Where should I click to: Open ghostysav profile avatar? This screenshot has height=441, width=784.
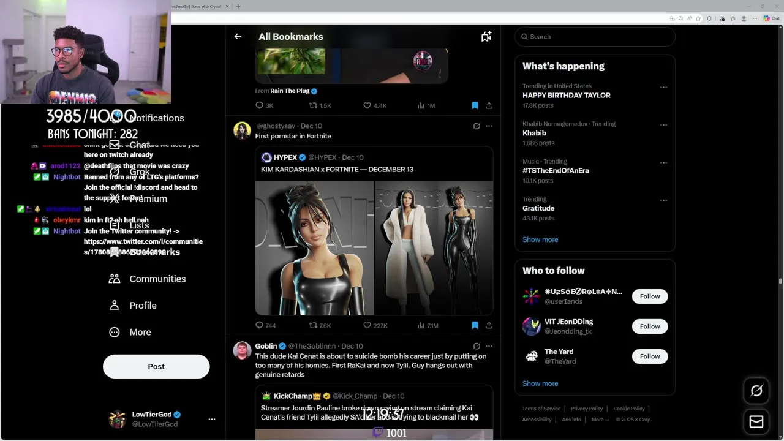click(x=242, y=130)
